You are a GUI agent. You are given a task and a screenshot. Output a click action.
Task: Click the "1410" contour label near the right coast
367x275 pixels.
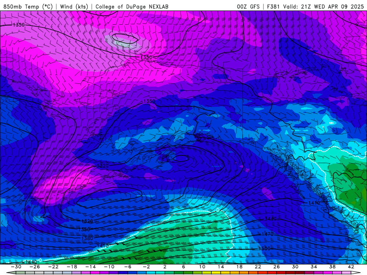[x=314, y=203]
